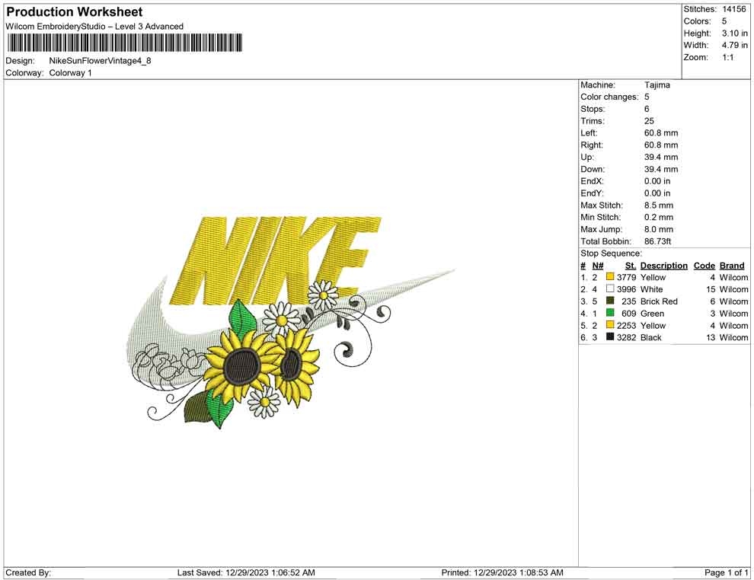754x580 pixels.
Task: Click the Stitches value '14156'
Action: tap(733, 9)
